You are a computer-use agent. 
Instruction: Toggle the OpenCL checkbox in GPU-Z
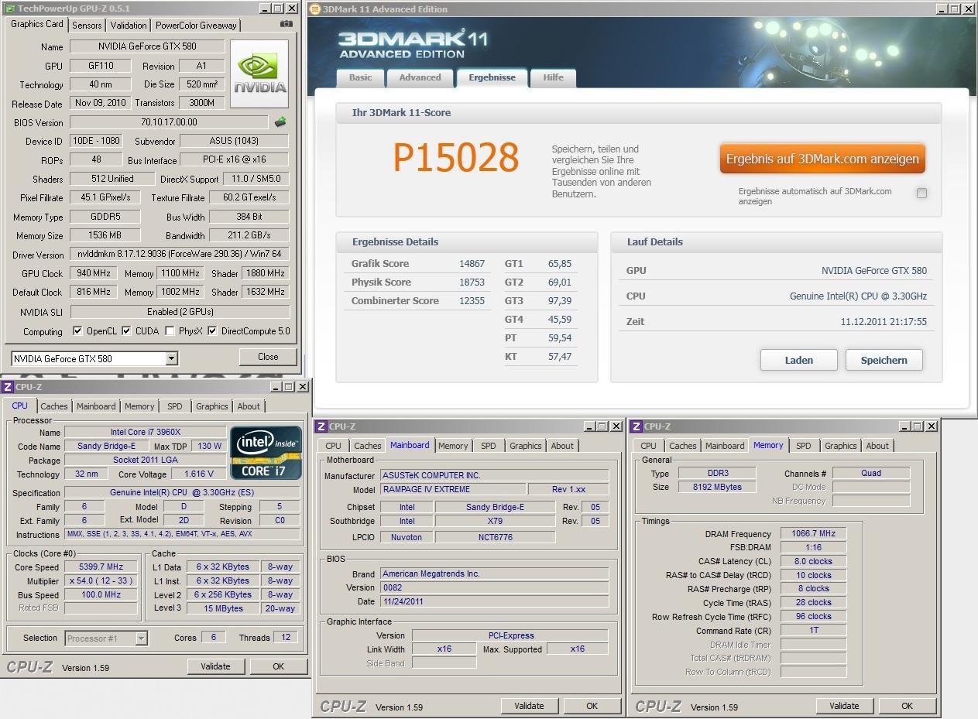coord(77,330)
